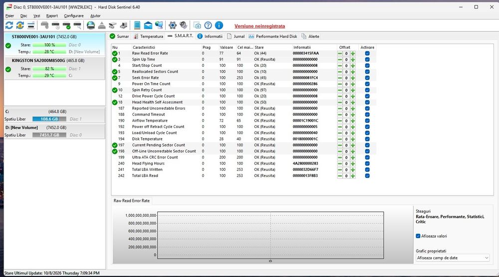This screenshot has width=499, height=277.
Task: Open settings via the gear icon
Action: 173,25
